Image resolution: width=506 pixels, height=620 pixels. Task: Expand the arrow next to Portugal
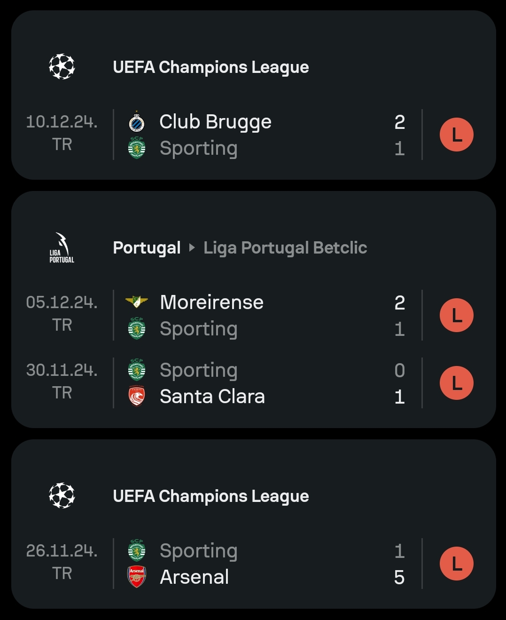coord(192,247)
